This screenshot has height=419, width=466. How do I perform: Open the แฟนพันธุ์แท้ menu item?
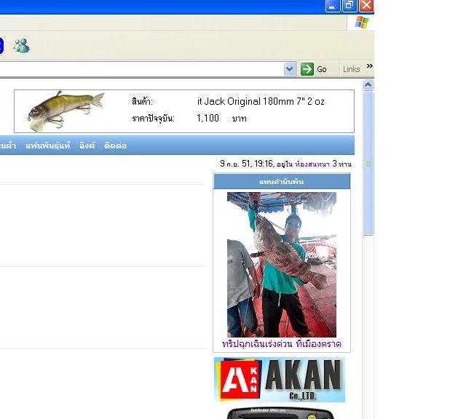pyautogui.click(x=48, y=145)
